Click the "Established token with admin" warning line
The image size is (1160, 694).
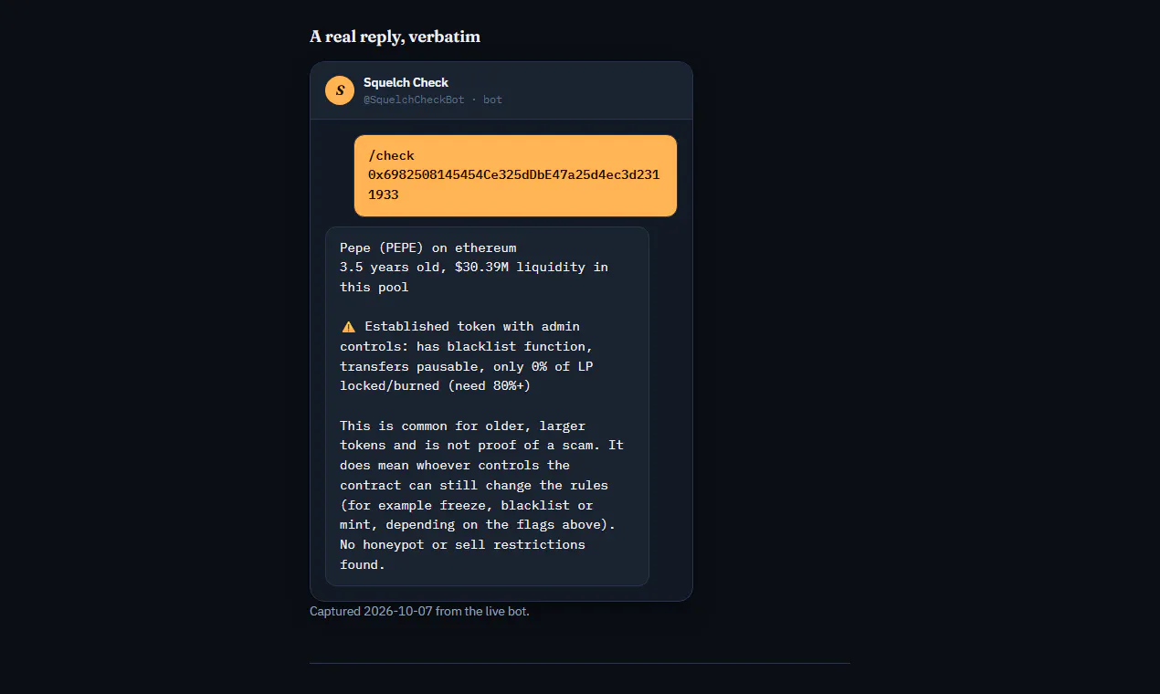pos(472,326)
